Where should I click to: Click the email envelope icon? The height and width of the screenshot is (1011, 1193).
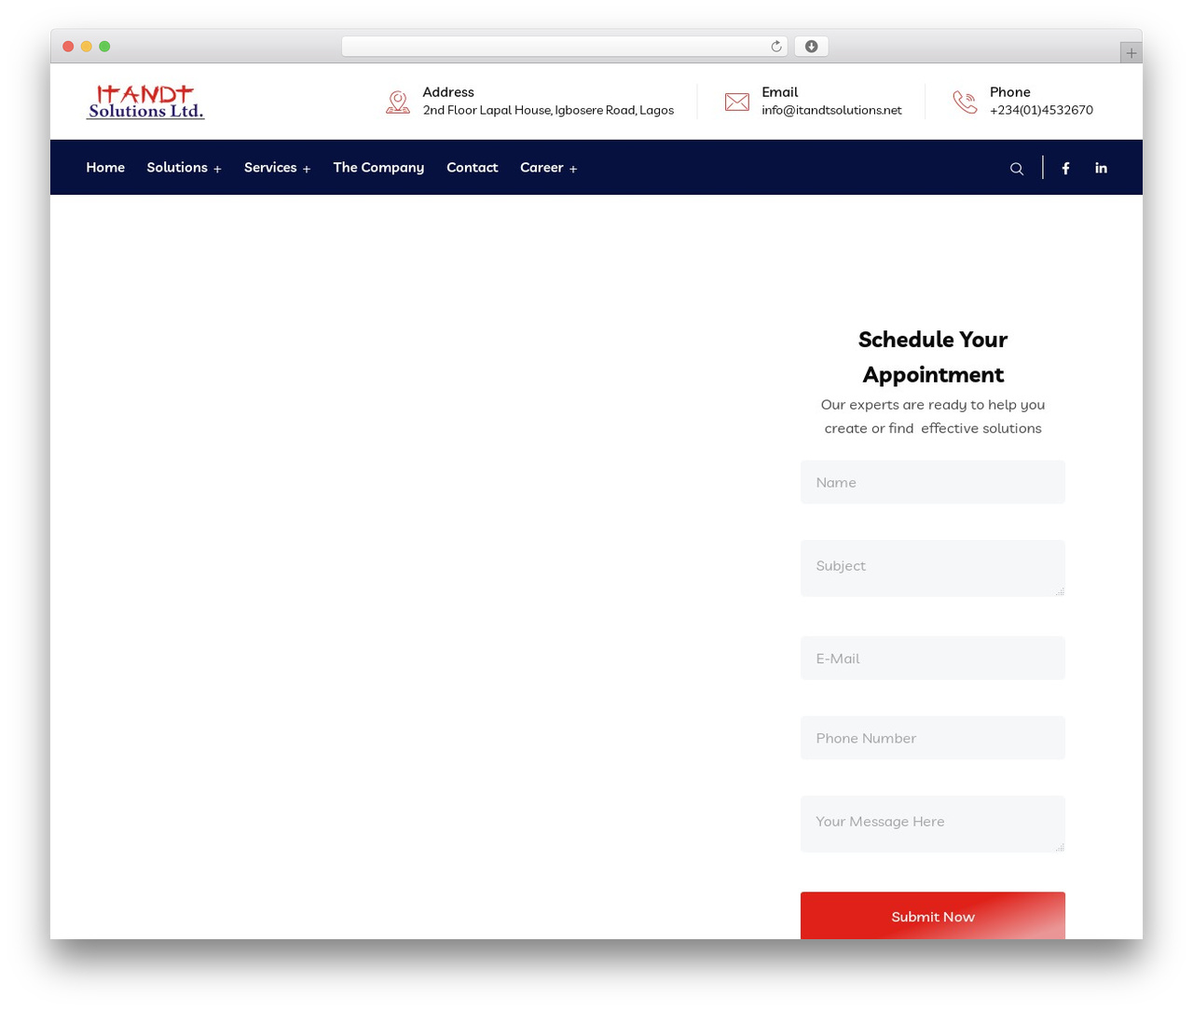tap(737, 102)
